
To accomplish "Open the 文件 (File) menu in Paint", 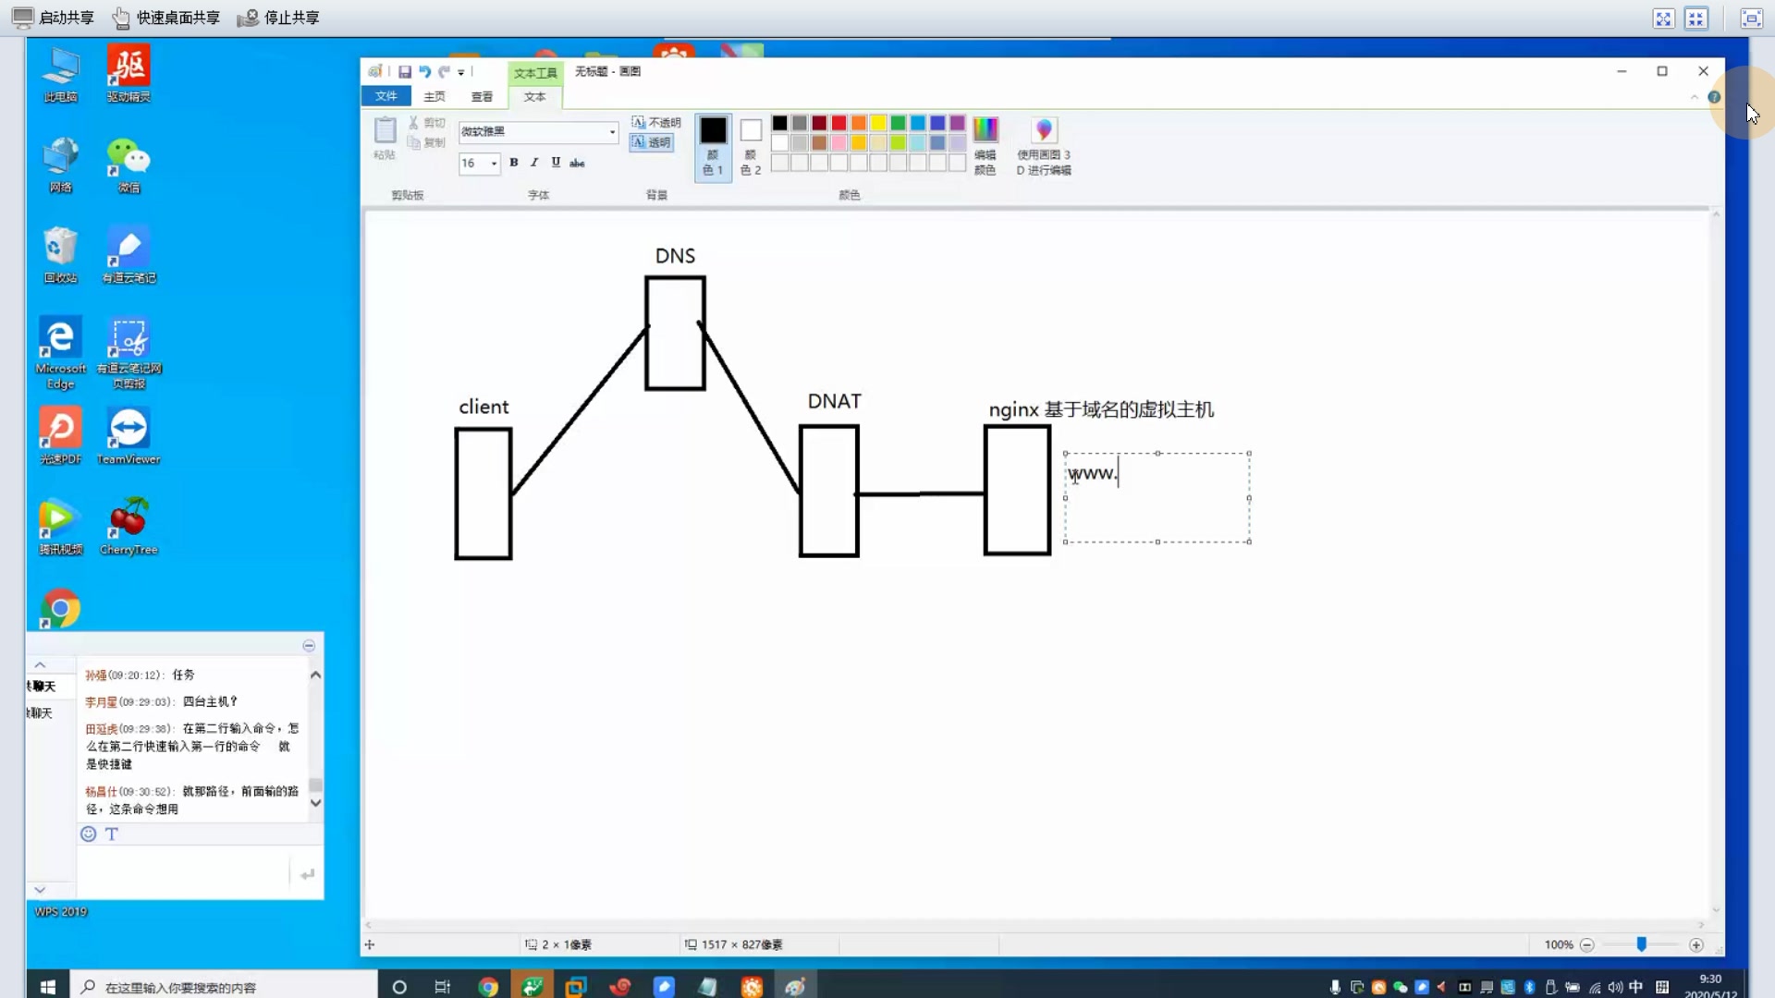I will (x=386, y=96).
